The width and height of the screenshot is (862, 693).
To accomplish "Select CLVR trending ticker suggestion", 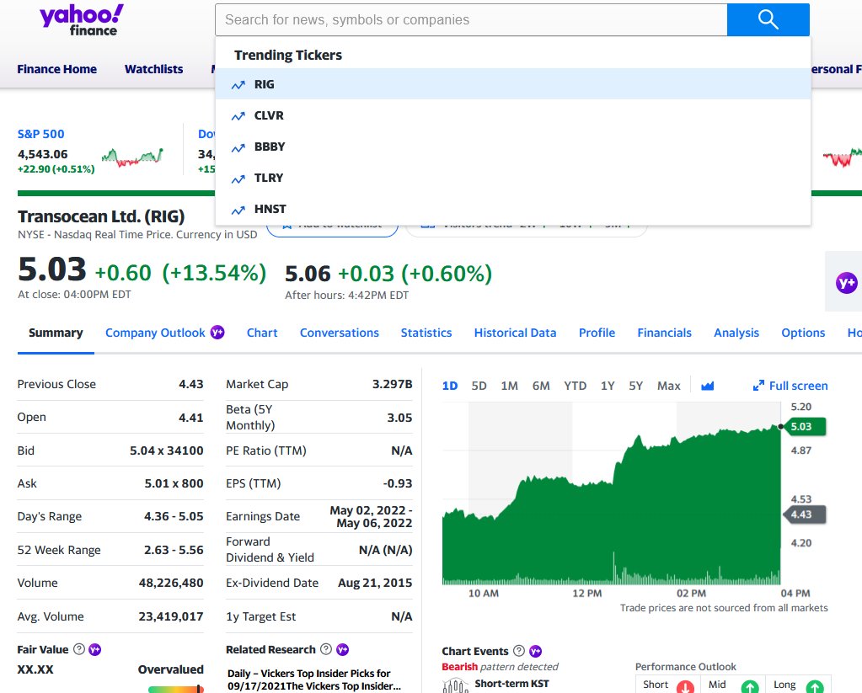I will tap(513, 115).
